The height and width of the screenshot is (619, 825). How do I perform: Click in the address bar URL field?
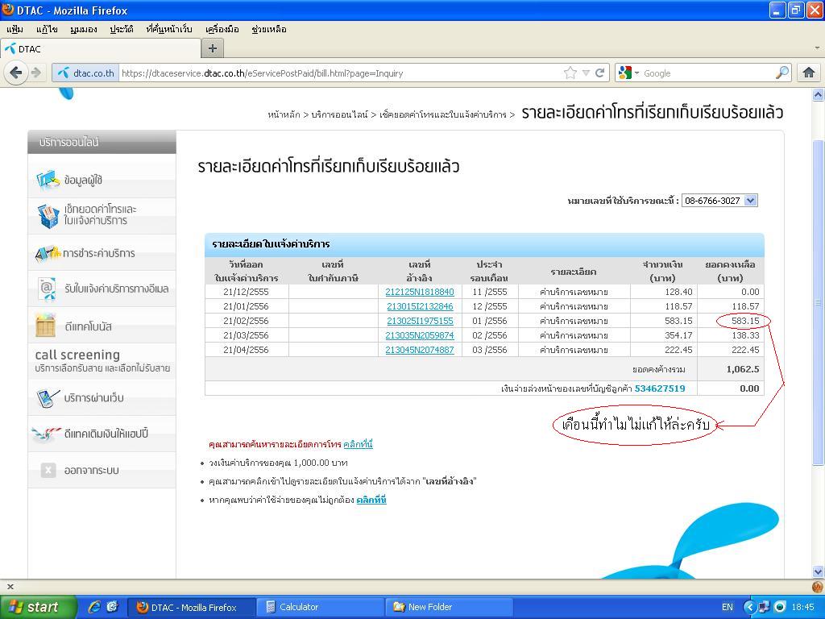tap(339, 73)
